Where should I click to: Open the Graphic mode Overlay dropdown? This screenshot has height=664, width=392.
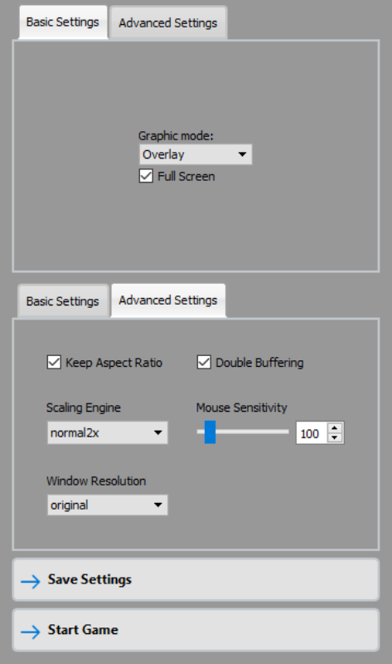tap(196, 154)
